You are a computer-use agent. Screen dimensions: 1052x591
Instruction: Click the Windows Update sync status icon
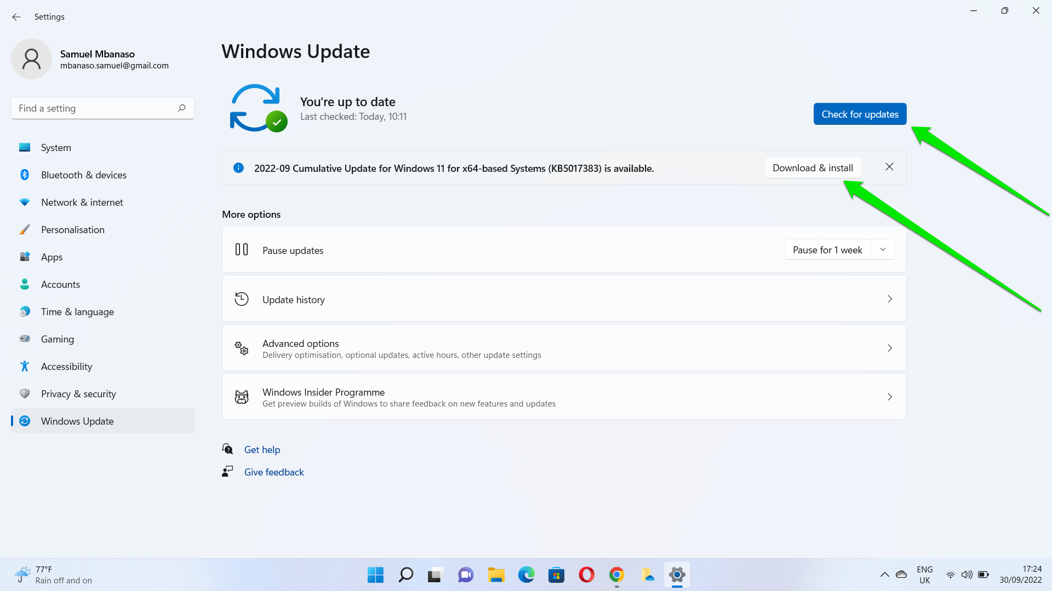[x=258, y=108]
